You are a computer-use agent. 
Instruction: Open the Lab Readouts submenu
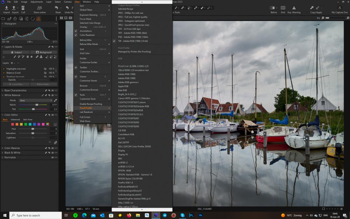pos(92,112)
